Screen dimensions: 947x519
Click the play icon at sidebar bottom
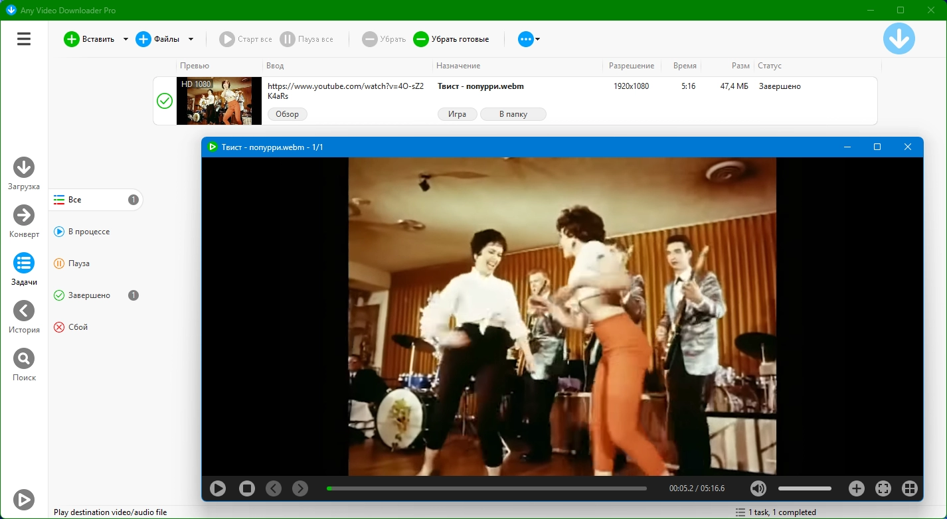[24, 500]
